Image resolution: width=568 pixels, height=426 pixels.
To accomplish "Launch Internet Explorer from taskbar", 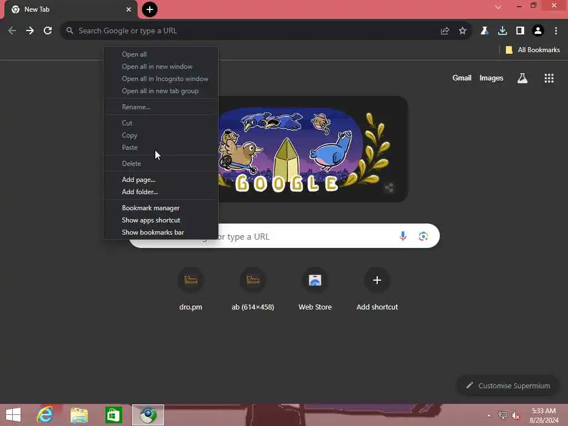I will [45, 415].
